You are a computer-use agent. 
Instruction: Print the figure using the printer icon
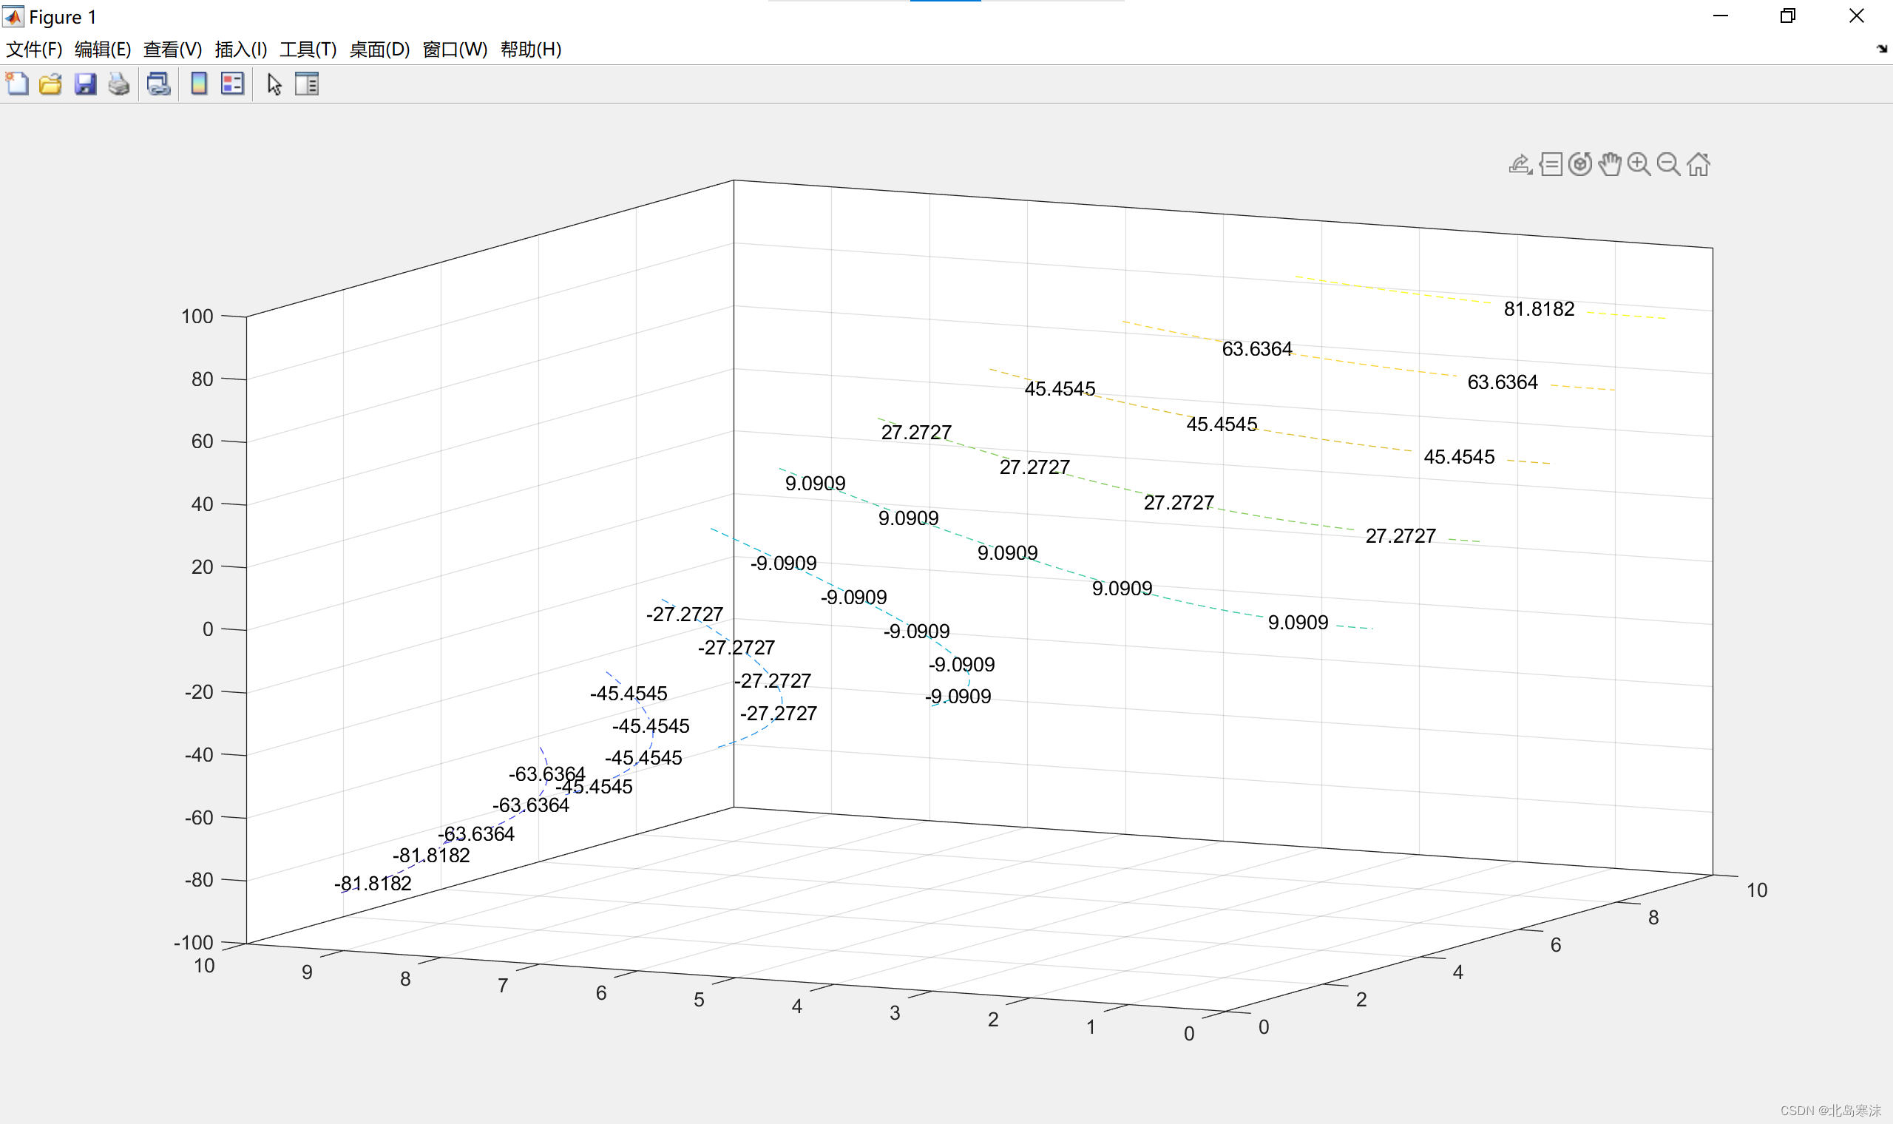click(x=119, y=84)
